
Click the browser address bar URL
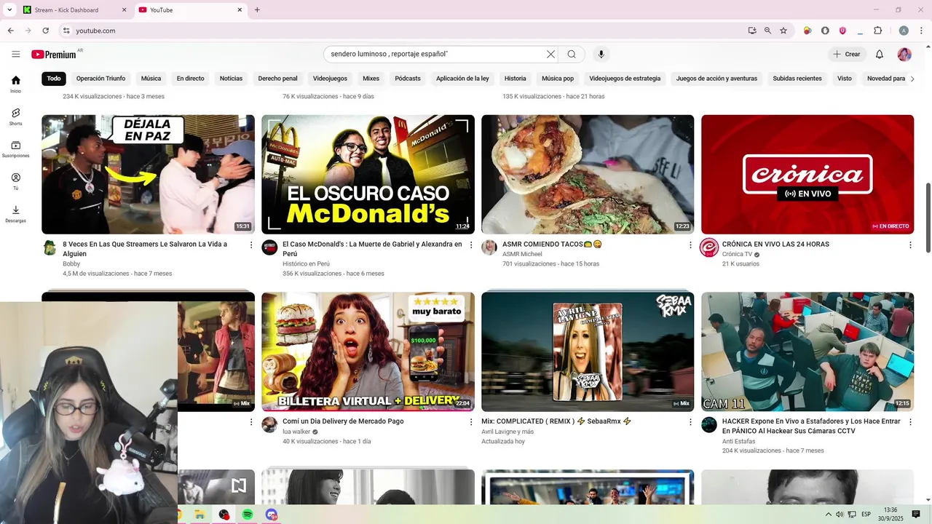pos(95,31)
